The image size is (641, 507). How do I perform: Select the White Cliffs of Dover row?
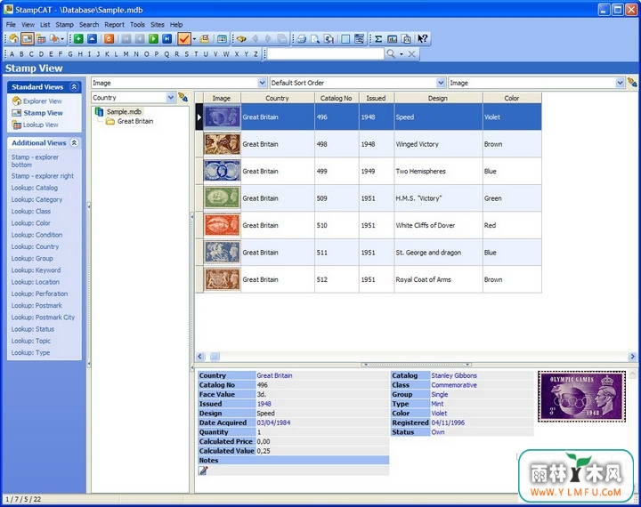(x=369, y=225)
